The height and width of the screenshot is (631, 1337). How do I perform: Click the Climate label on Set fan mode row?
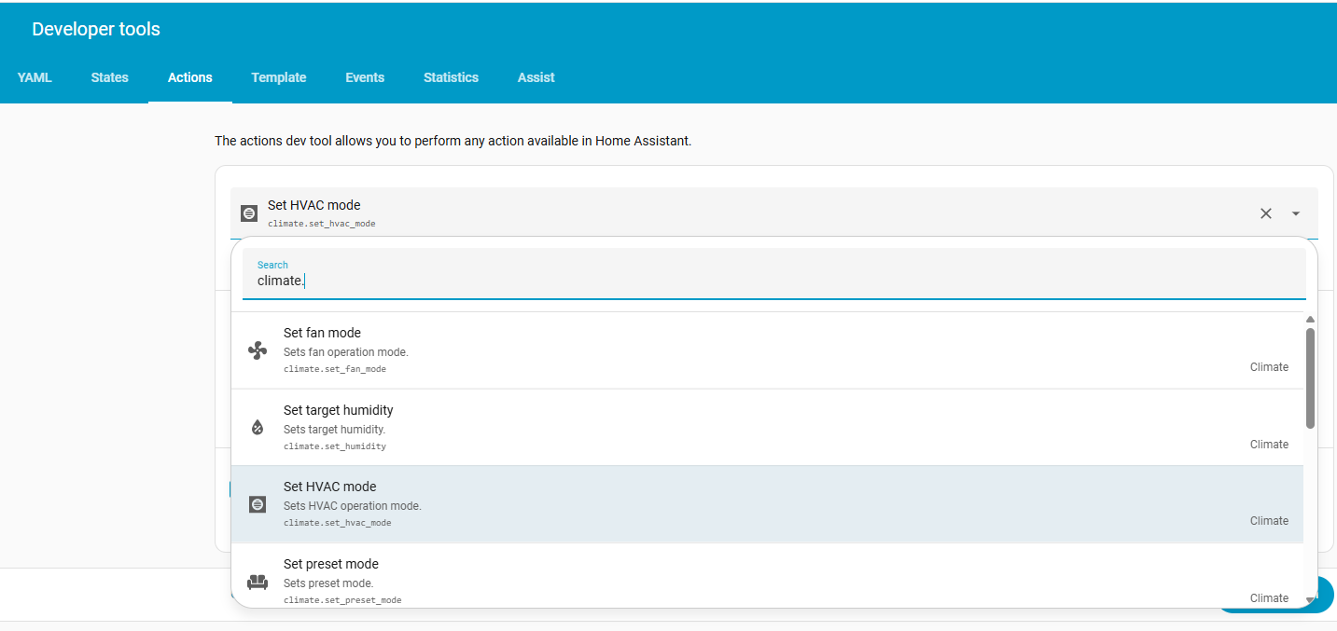pos(1269,367)
